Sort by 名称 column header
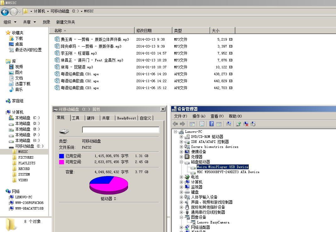Screen dimensions: 336x232 point(92,31)
